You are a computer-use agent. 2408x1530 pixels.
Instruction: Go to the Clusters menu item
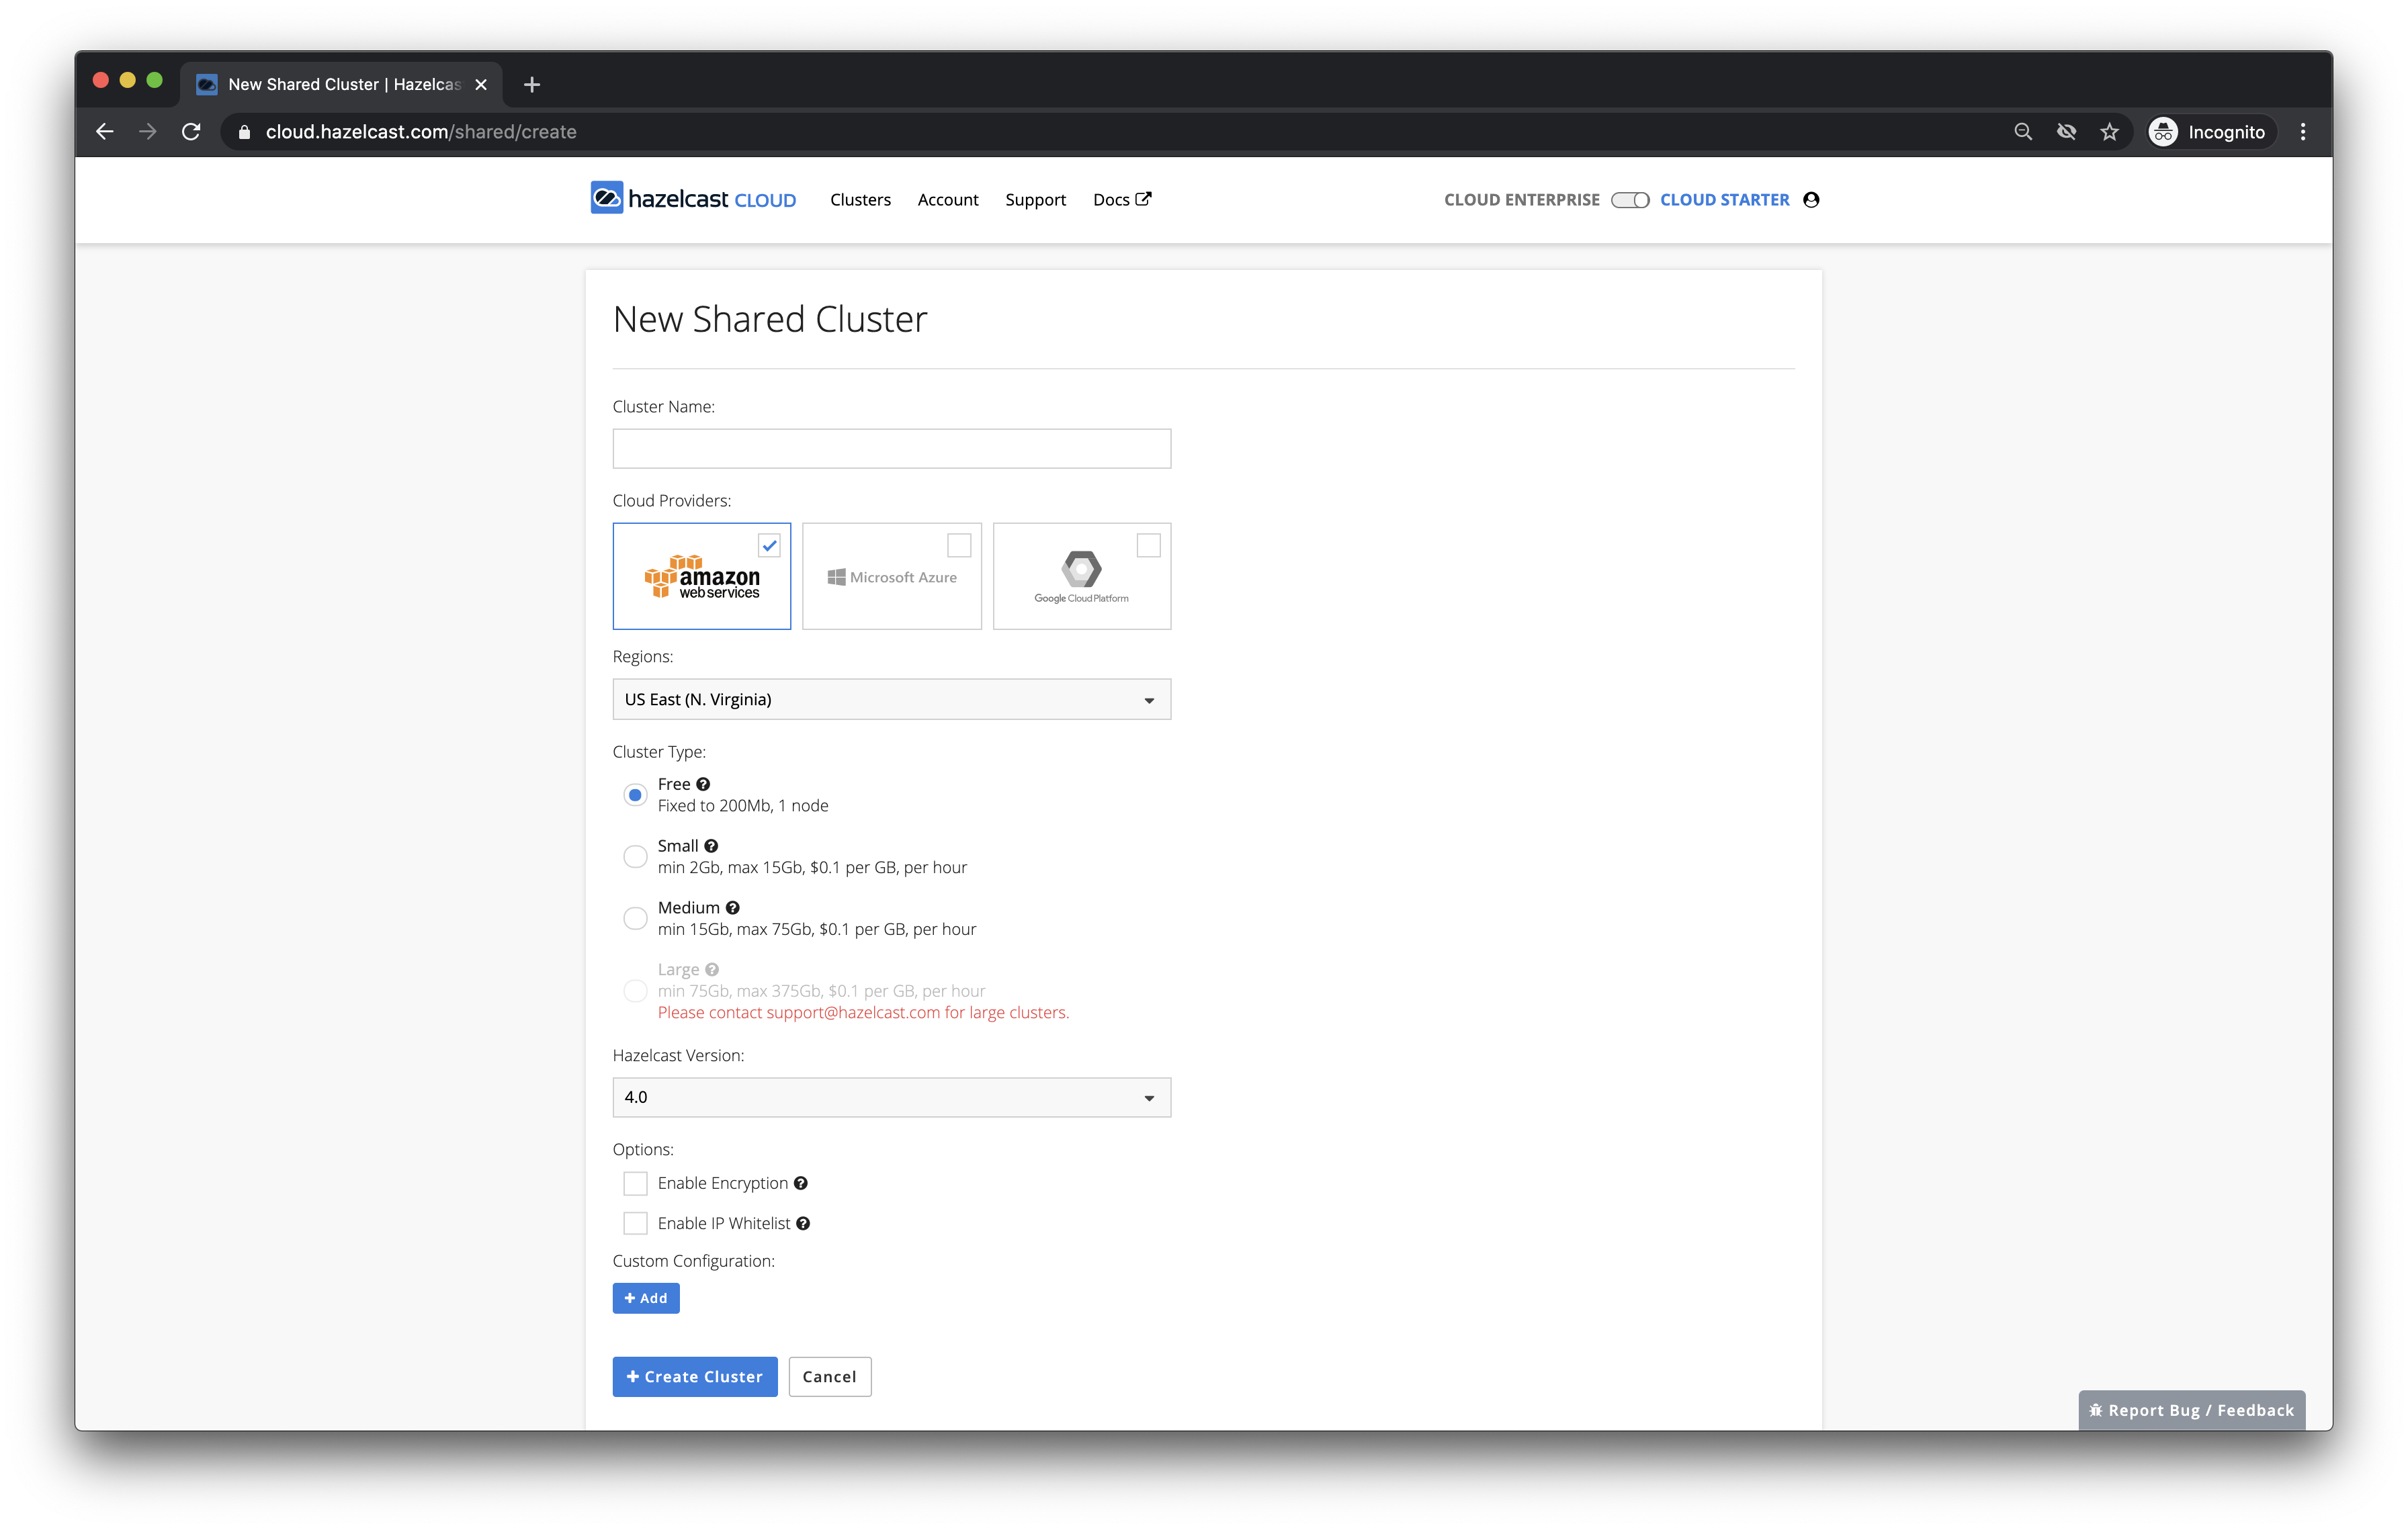860,200
